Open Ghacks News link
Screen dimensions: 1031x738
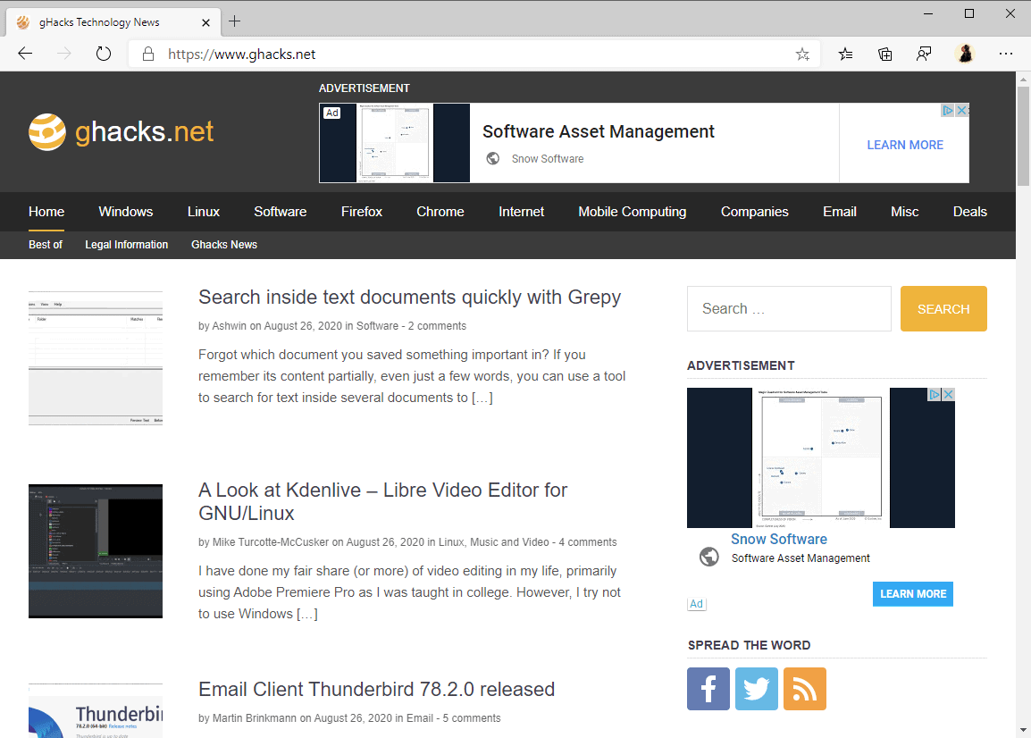224,245
